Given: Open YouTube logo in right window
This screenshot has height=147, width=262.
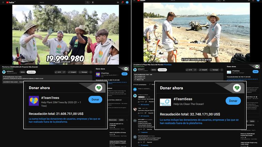Looking at the screenshot, I should 141,0.
